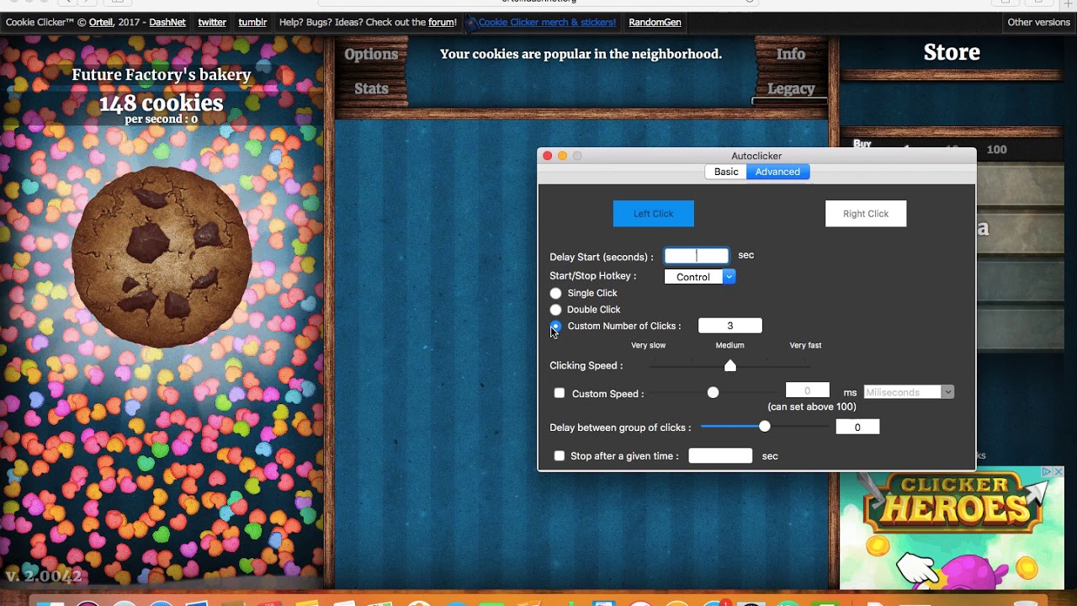
Task: Open the Stats menu in Cookie Clicker
Action: click(x=371, y=88)
